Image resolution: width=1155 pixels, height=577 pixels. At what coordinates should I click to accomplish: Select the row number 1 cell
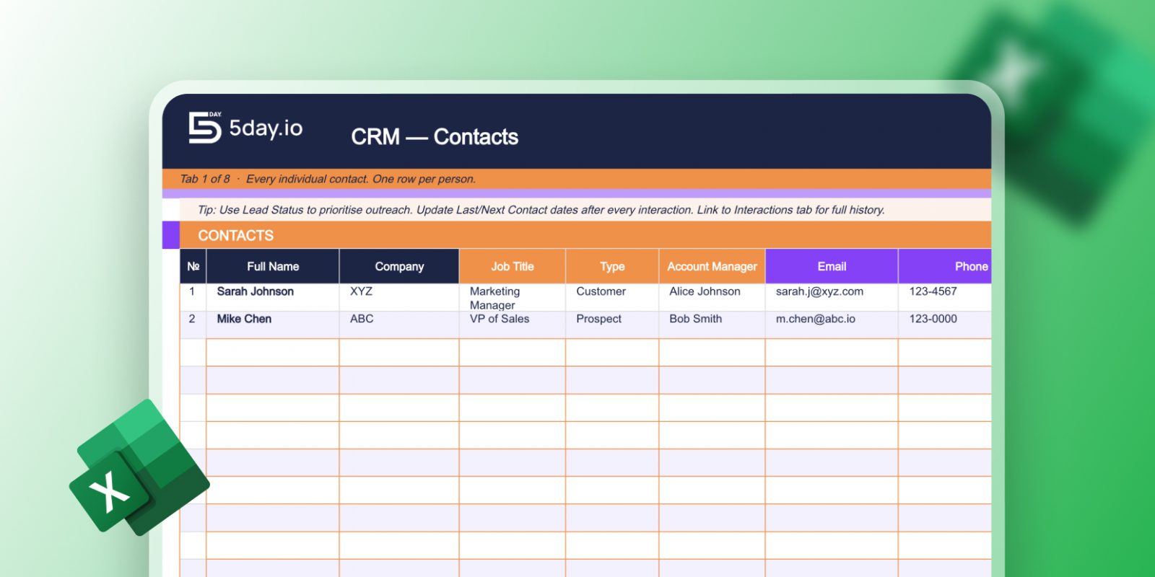pos(193,296)
